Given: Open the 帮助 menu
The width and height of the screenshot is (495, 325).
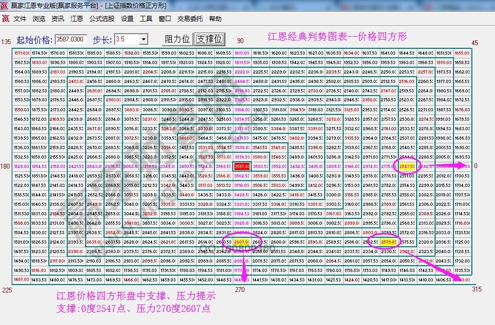Looking at the screenshot, I should (216, 18).
